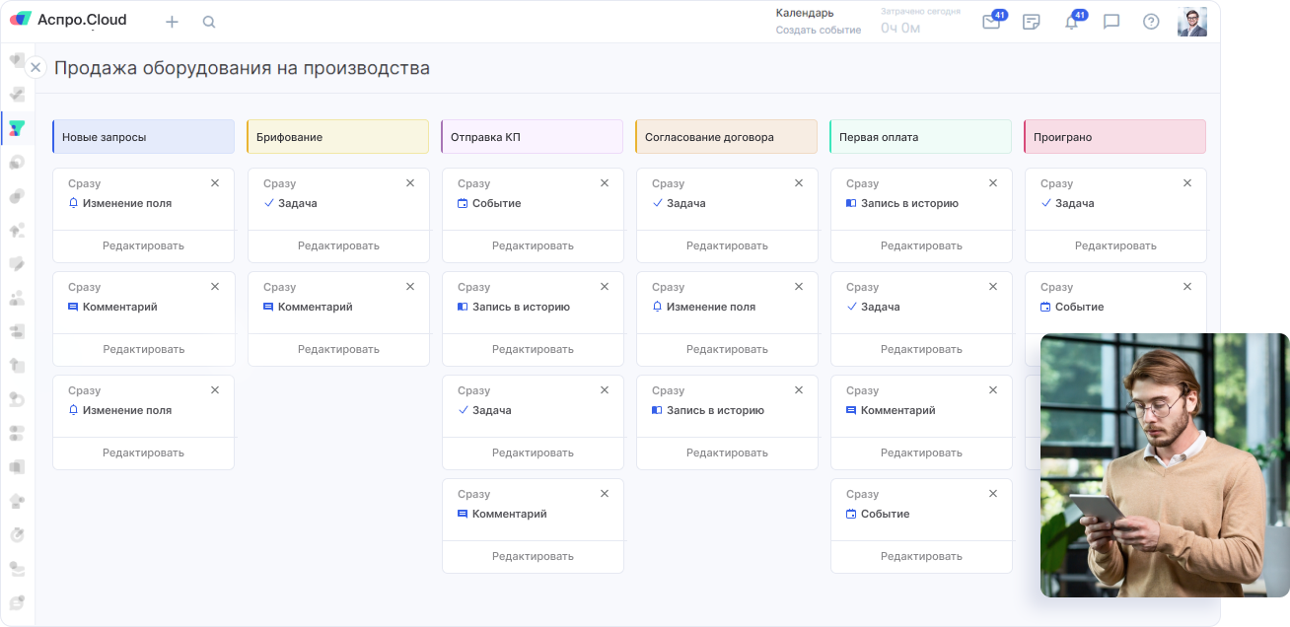
Task: Delete the Комментарий card in Отправка КП
Action: coord(605,494)
